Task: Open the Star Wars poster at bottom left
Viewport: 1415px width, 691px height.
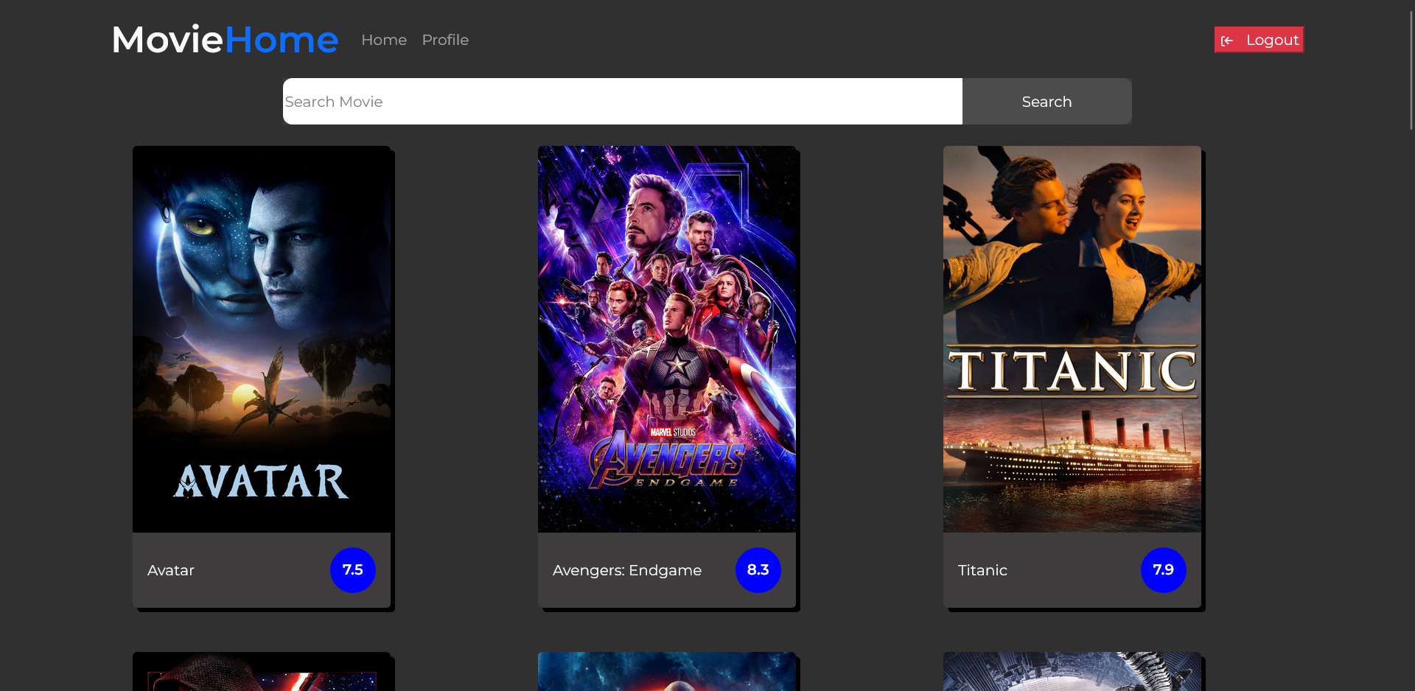Action: click(x=262, y=671)
